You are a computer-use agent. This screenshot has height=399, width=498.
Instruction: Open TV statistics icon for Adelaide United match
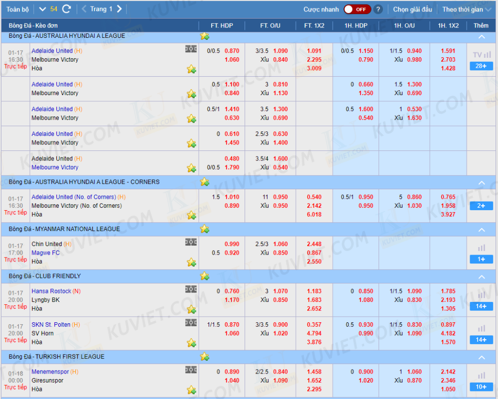point(482,55)
